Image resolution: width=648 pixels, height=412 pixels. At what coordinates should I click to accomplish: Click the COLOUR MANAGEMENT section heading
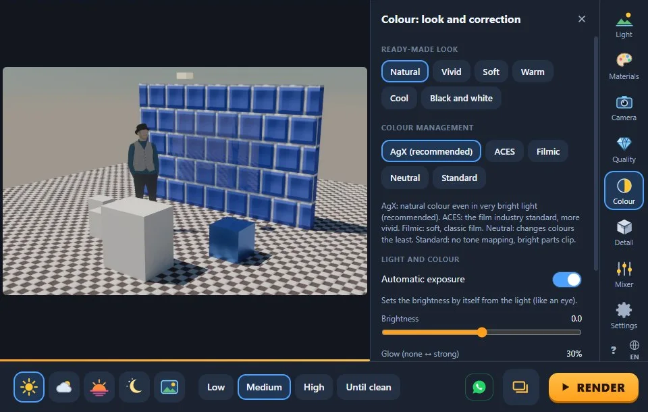(x=427, y=128)
